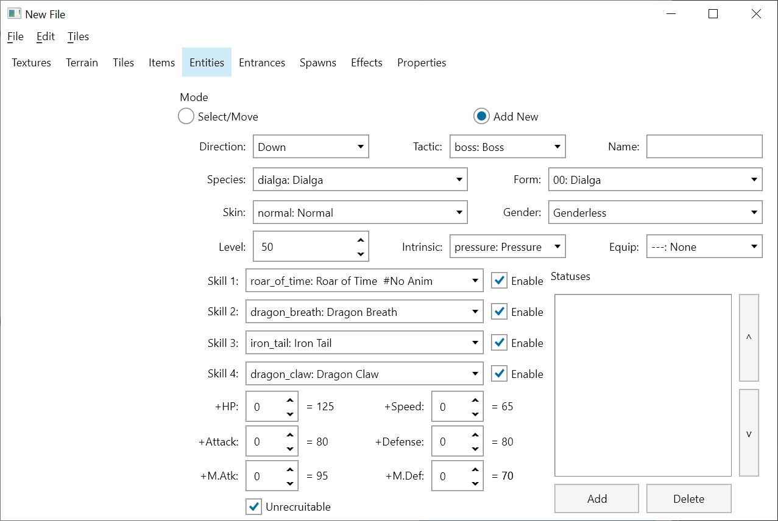Image resolution: width=778 pixels, height=521 pixels.
Task: Click the Name input field
Action: [x=704, y=147]
